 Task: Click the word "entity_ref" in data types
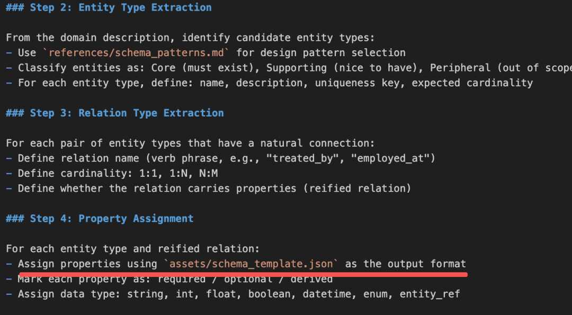430,294
